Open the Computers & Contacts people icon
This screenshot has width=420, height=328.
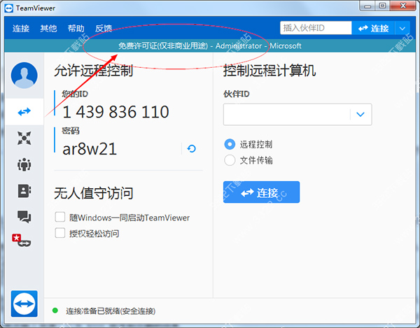24,164
